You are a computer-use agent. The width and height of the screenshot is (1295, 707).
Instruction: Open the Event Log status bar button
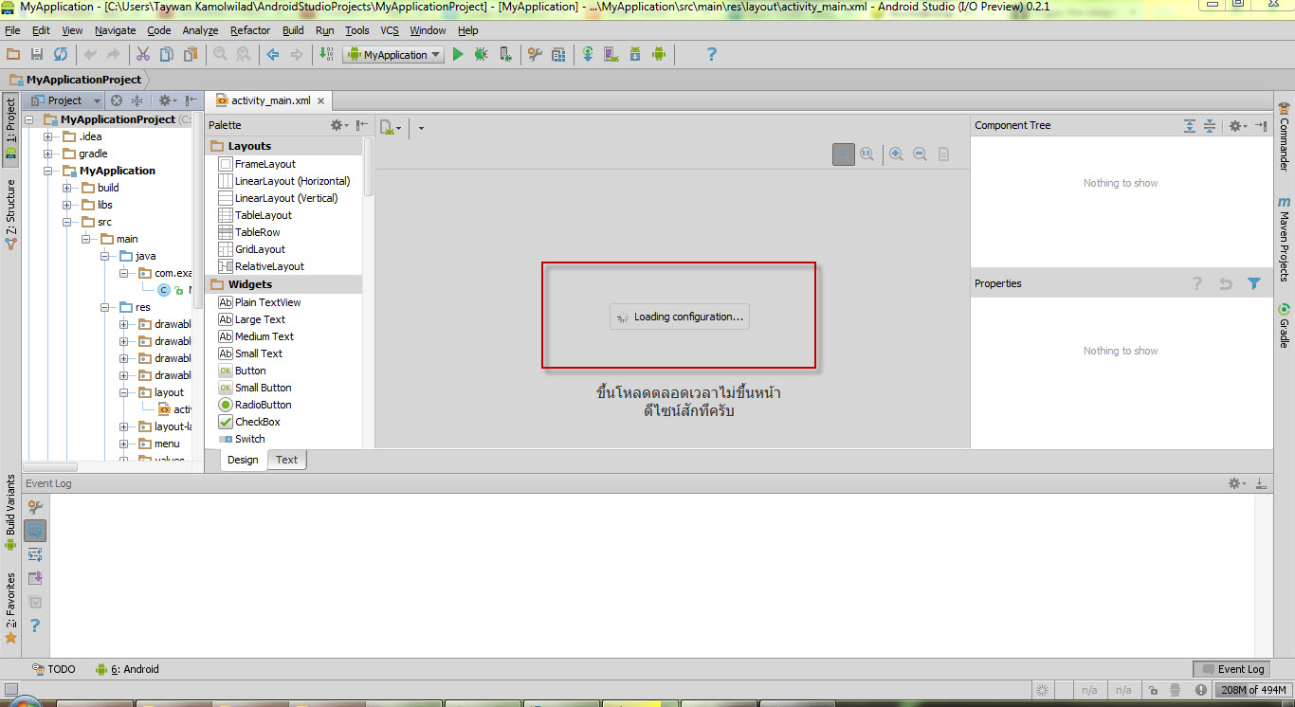click(1232, 669)
